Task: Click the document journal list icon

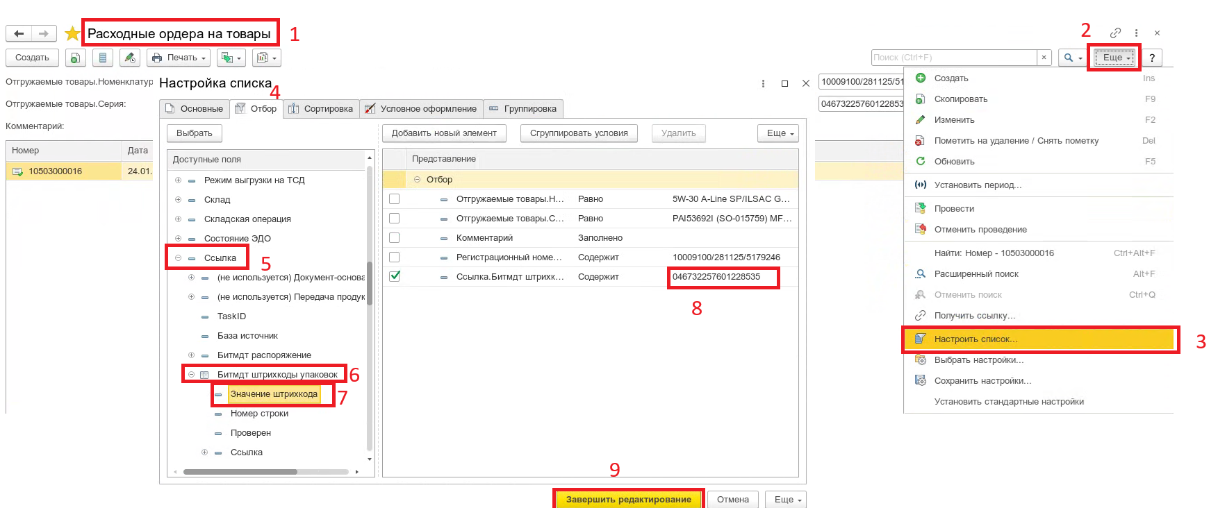Action: 103,58
